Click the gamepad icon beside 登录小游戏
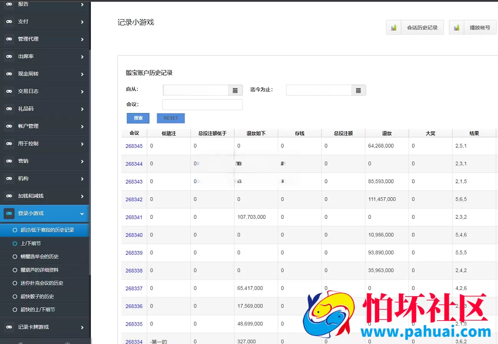This screenshot has height=344, width=498. pos(9,213)
